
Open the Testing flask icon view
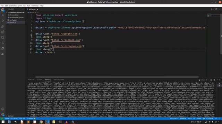[x=3, y=43]
